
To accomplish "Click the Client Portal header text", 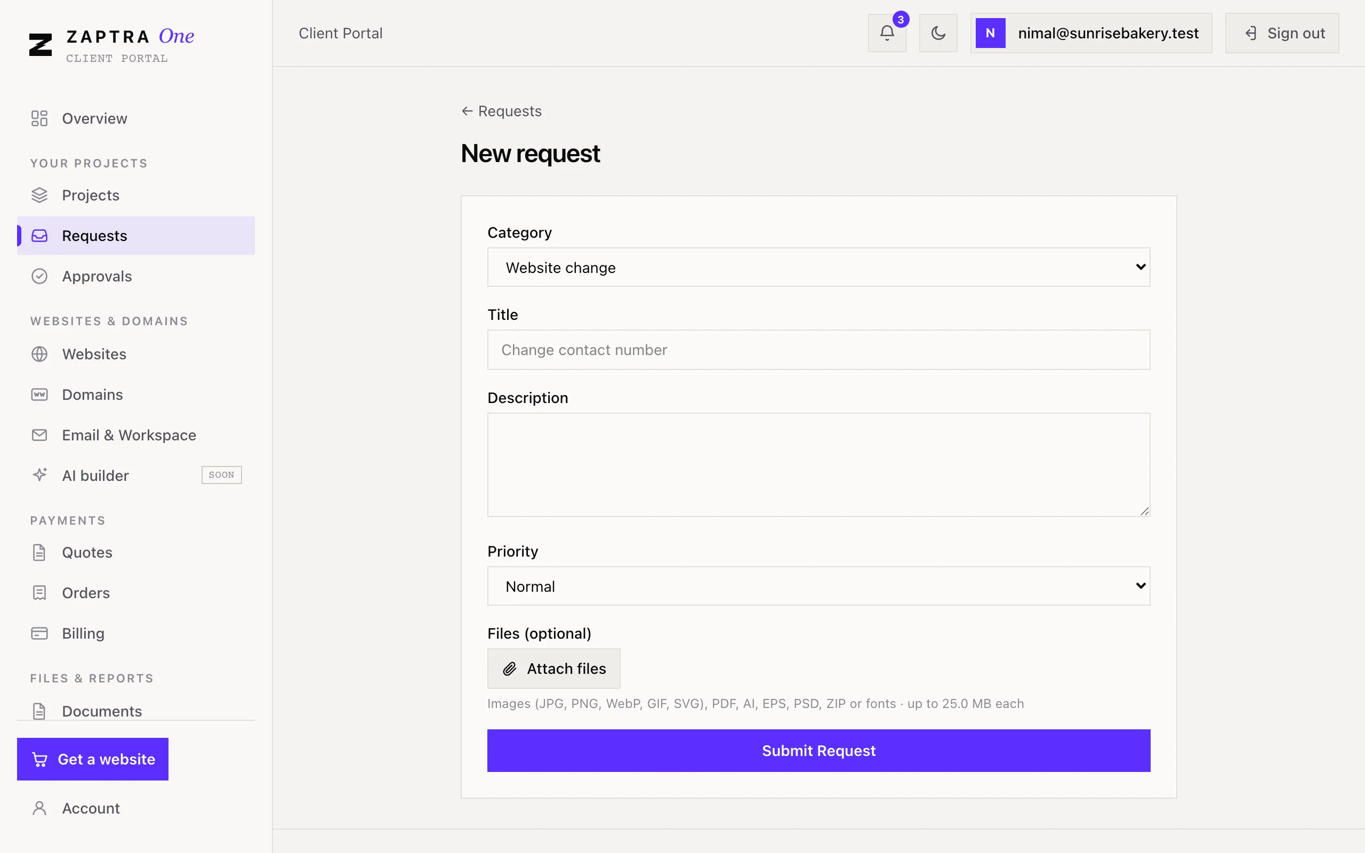I will pos(341,33).
